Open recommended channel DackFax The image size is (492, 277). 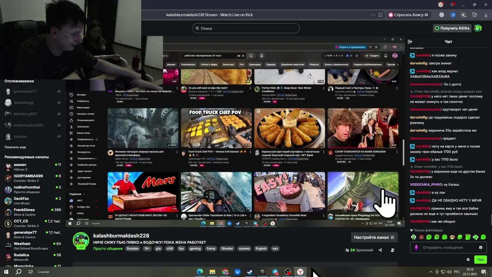tap(33, 201)
